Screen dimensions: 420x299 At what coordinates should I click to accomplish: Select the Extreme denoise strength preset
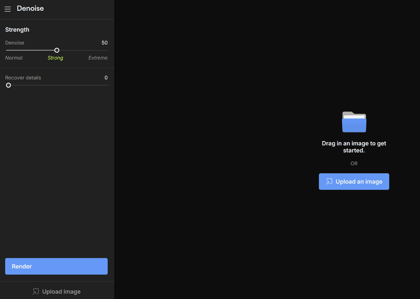(x=98, y=58)
